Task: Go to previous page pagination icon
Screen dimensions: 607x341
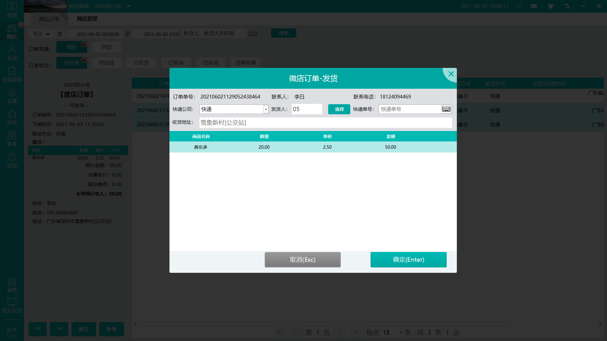Action: click(x=296, y=332)
